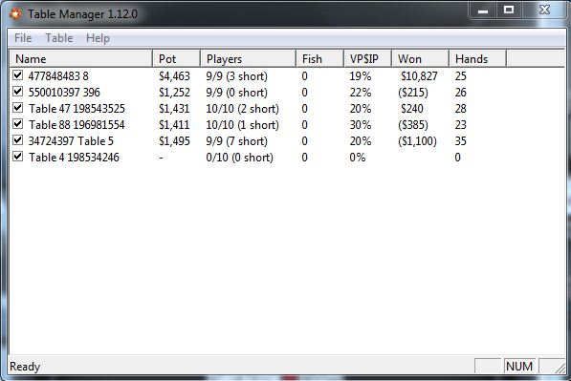Open the Help menu

coord(98,38)
